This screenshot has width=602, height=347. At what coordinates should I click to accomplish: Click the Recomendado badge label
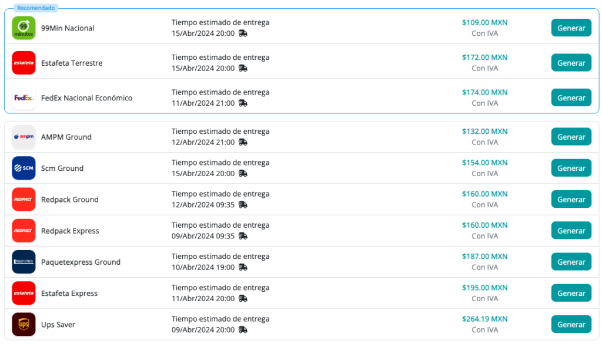pyautogui.click(x=36, y=8)
